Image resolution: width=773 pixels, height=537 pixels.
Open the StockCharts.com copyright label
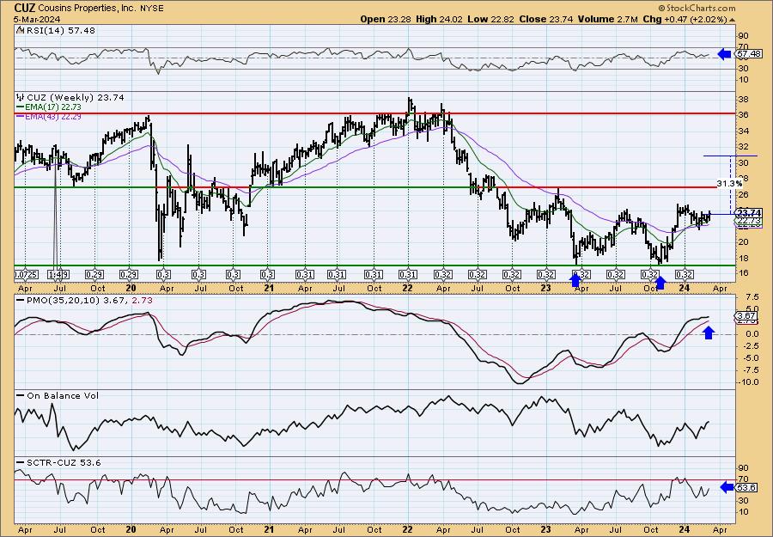(x=697, y=8)
